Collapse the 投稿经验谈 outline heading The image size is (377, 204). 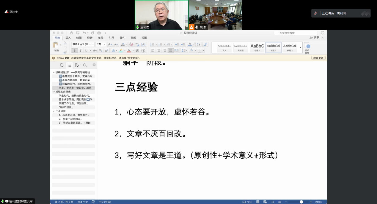54,72
